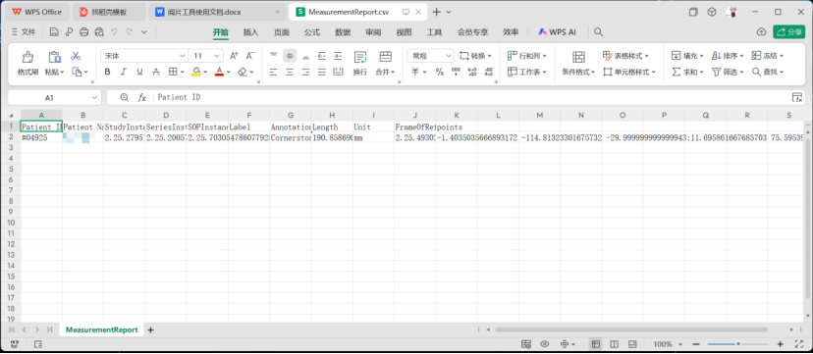
Task: Open the font size 11 dropdown
Action: point(217,55)
